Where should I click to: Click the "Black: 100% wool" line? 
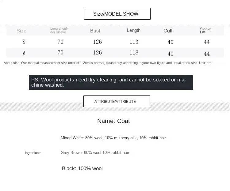click(x=82, y=168)
